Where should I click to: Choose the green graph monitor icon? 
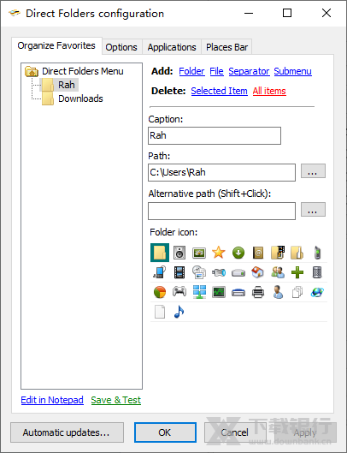[x=218, y=292]
